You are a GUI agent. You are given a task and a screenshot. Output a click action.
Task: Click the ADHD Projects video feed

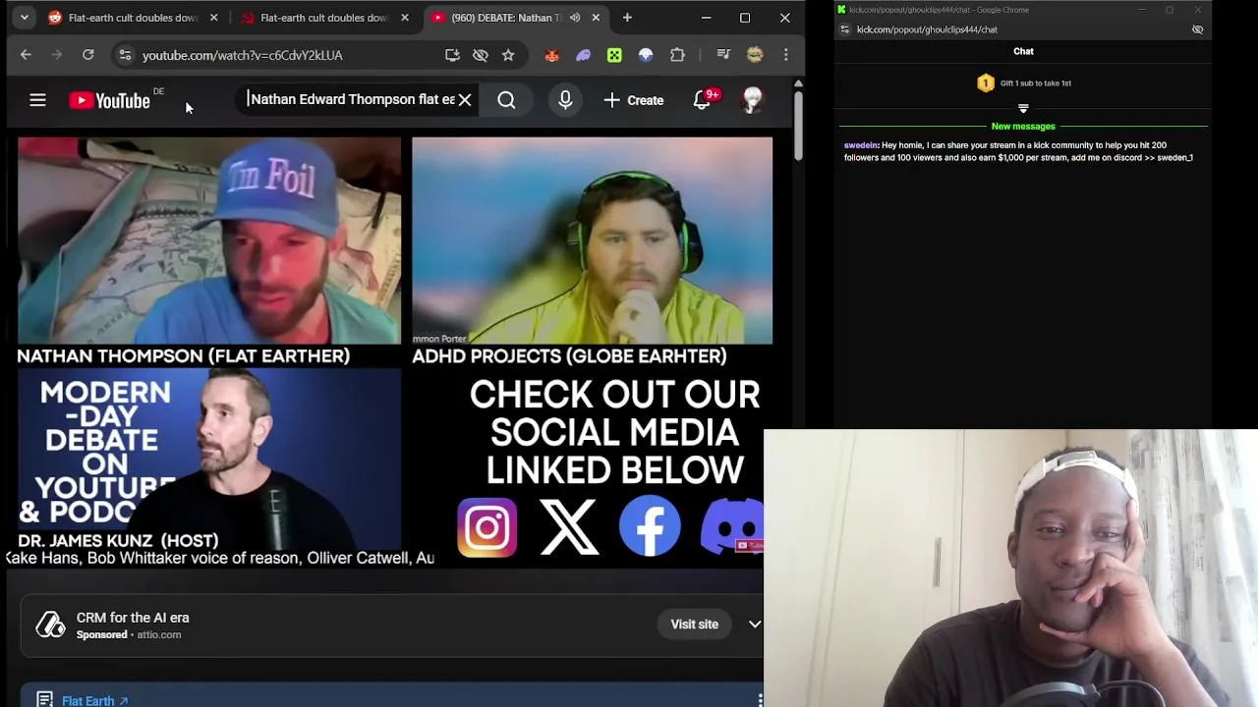(592, 241)
